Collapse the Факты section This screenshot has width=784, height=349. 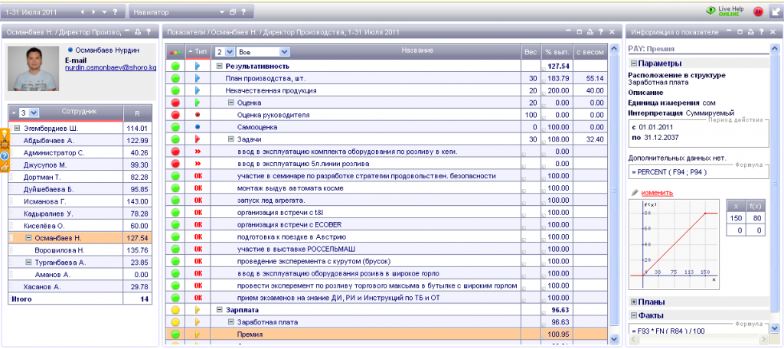pyautogui.click(x=633, y=315)
